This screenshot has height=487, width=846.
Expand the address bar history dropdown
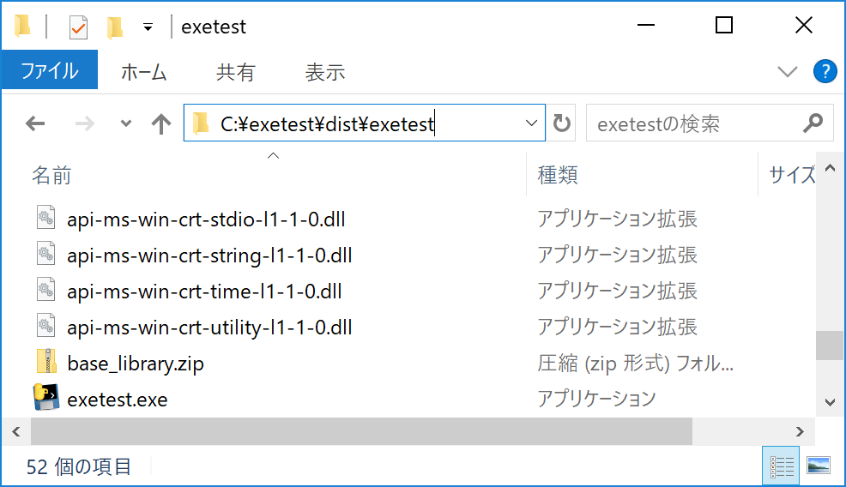[531, 124]
